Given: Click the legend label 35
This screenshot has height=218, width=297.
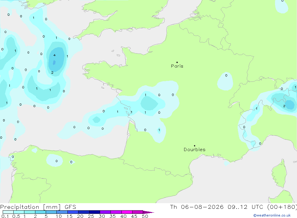Looking at the screenshot, I should tap(113, 216).
